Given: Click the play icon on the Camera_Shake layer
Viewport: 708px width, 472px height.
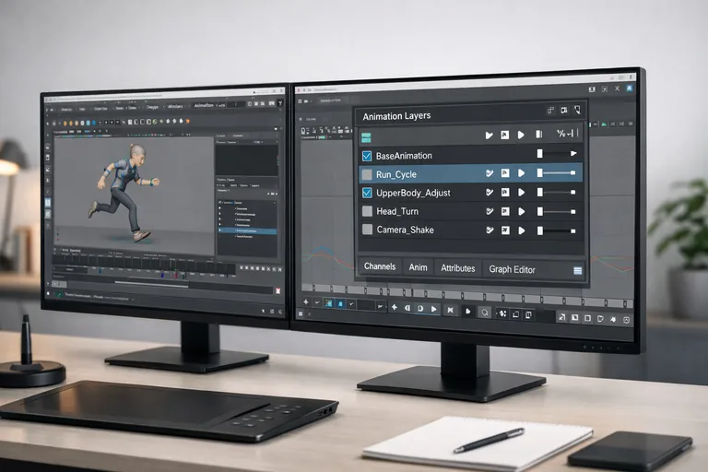Looking at the screenshot, I should pos(521,230).
